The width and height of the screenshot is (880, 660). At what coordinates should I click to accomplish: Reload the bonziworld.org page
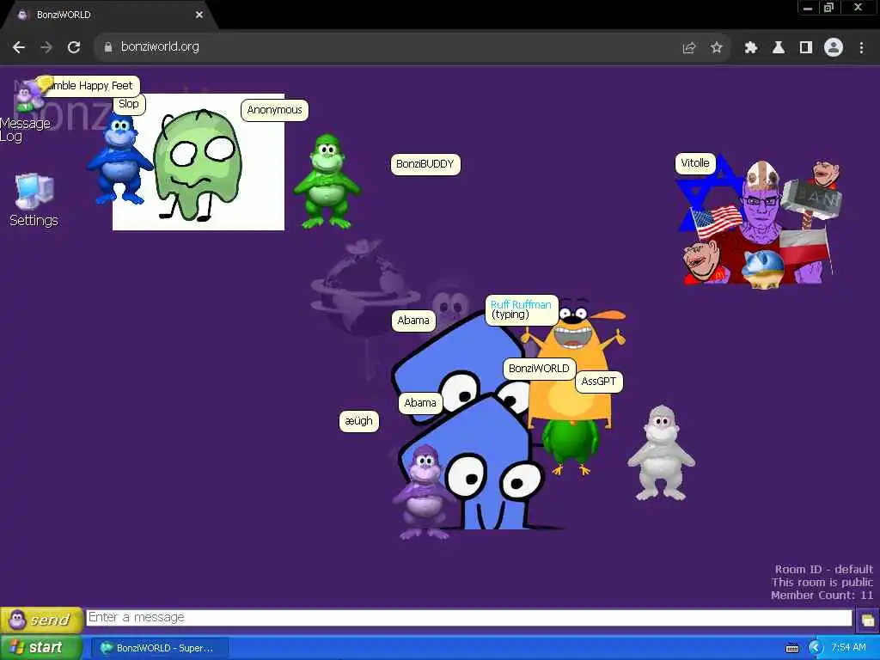pos(74,47)
